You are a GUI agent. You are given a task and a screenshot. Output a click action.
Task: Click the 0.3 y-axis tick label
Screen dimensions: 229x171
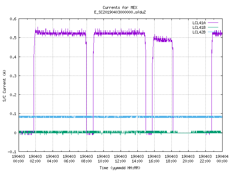tap(13, 76)
